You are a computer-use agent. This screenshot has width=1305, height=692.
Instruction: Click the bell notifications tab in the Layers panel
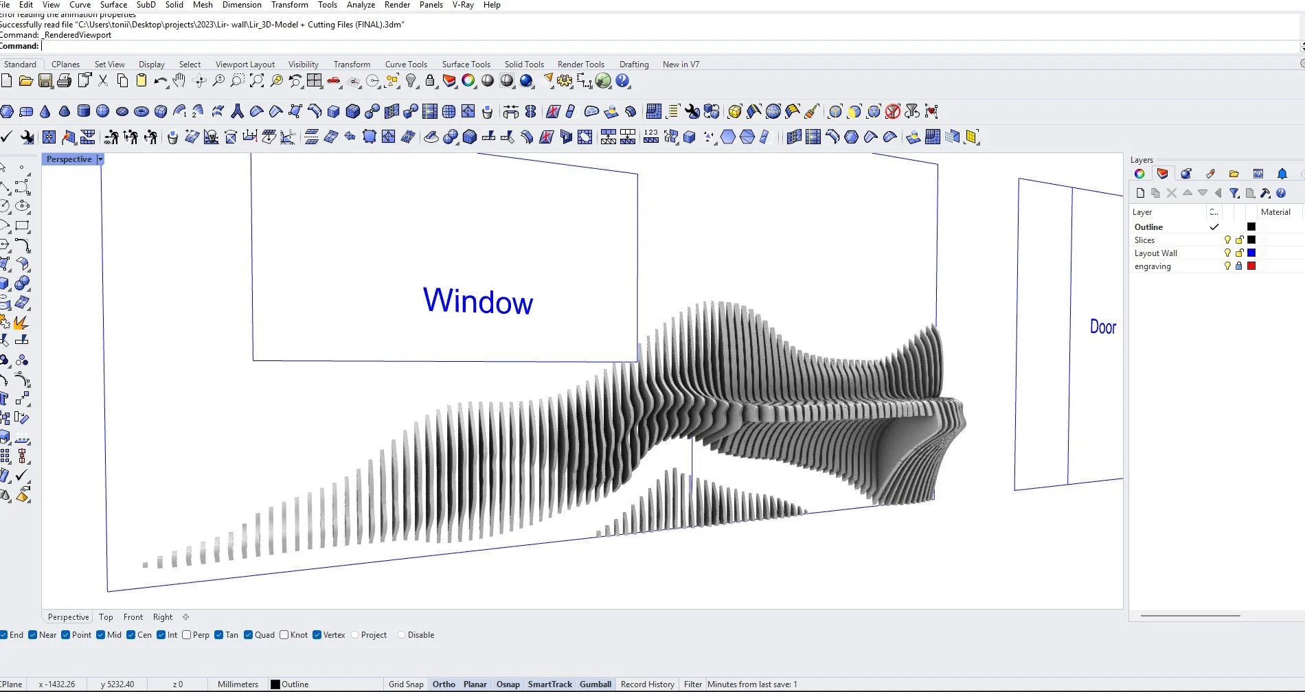(x=1282, y=174)
